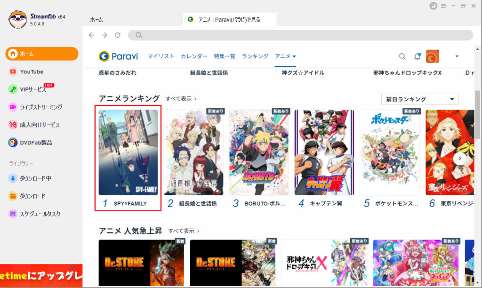Click the search icon in the address bar
The width and height of the screenshot is (482, 288).
(139, 35)
